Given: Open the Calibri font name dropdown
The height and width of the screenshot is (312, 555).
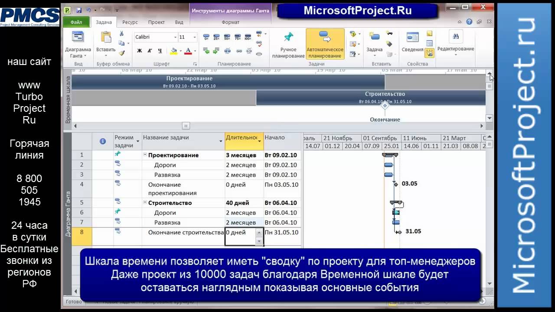Looking at the screenshot, I should pos(175,37).
